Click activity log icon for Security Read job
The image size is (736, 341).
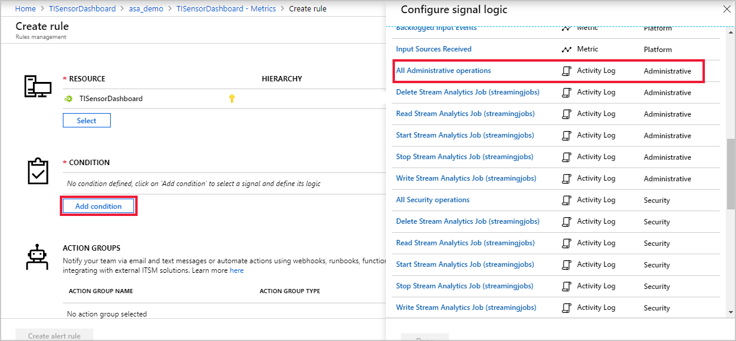pyautogui.click(x=566, y=243)
